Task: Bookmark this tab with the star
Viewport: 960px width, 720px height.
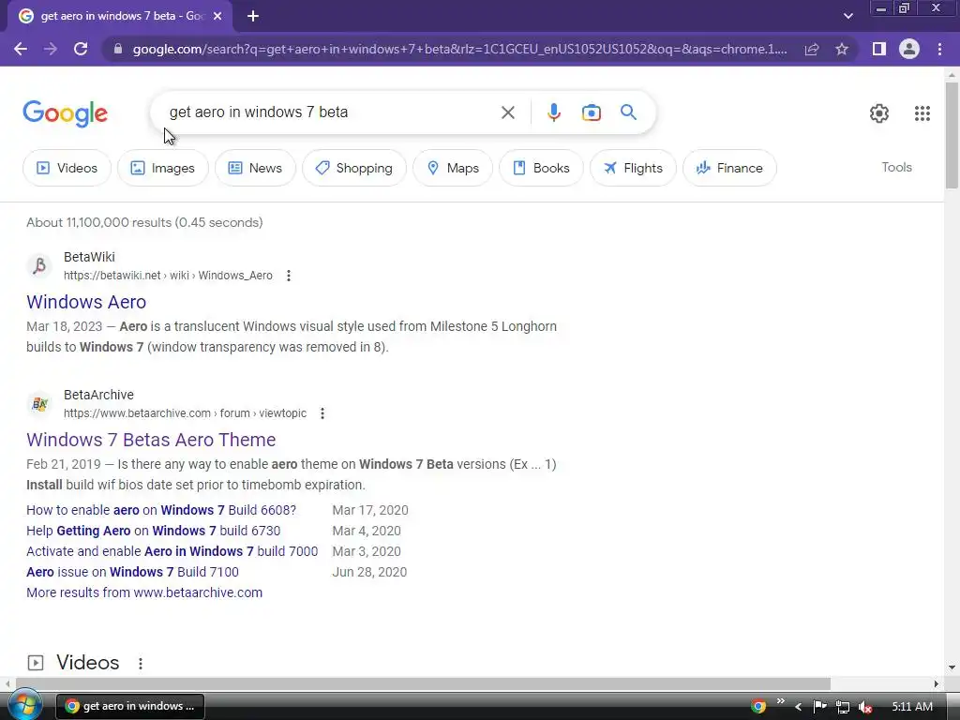Action: 842,49
